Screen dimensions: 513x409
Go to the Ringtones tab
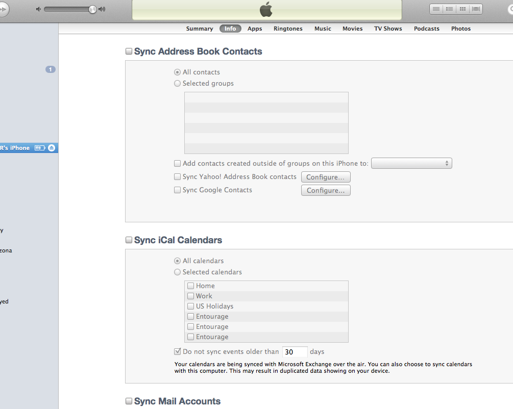[288, 29]
